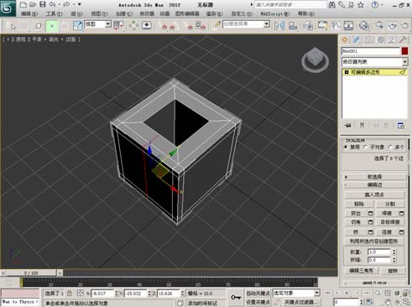Select the 子对象 (SubObj) radio button
The width and height of the screenshot is (412, 307).
coord(366,147)
